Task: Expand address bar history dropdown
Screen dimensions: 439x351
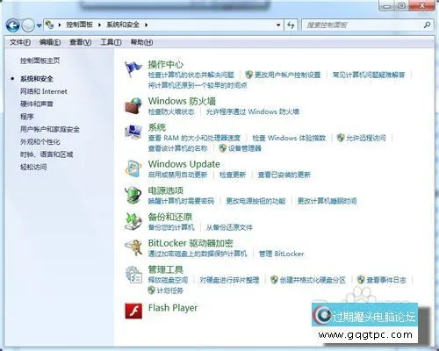Action: [x=278, y=25]
